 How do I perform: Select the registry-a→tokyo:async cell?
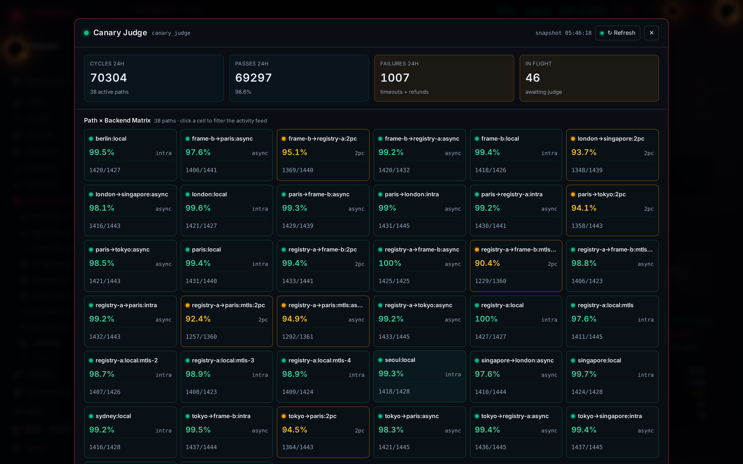420,322
